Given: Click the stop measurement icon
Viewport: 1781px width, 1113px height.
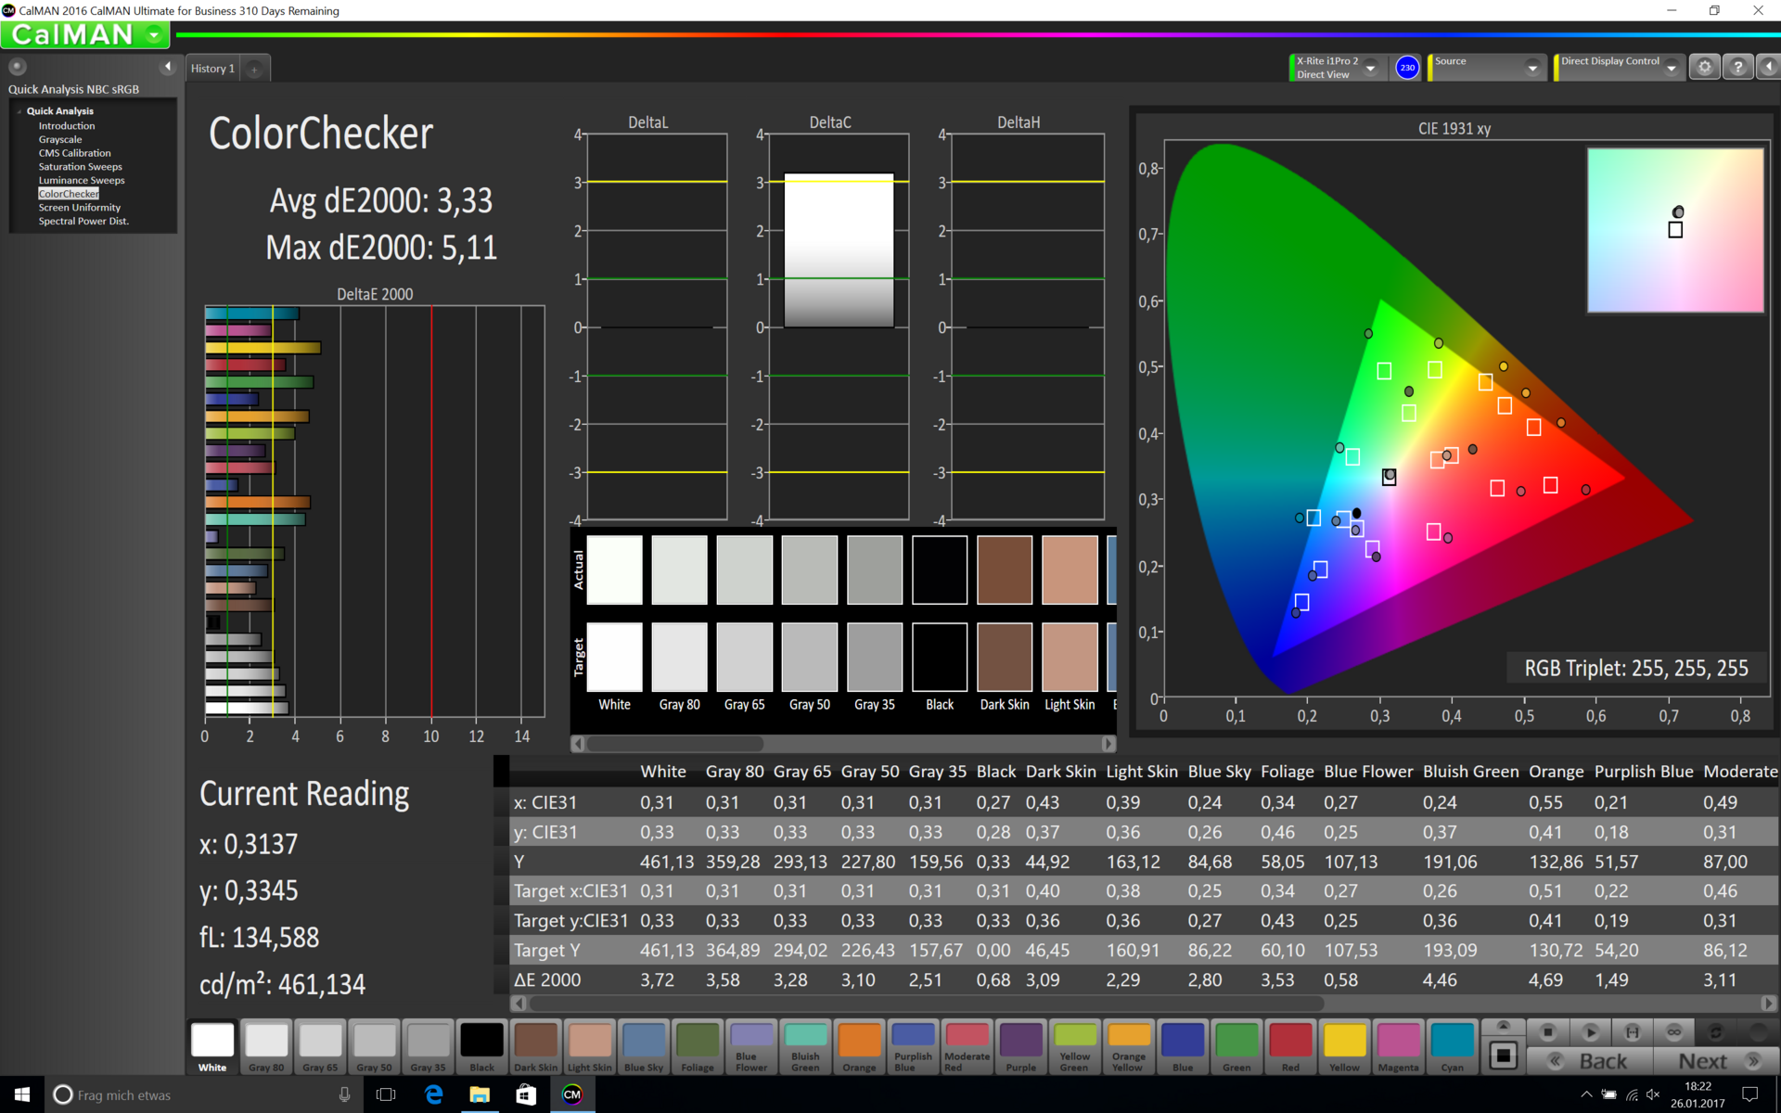Looking at the screenshot, I should (1547, 1031).
